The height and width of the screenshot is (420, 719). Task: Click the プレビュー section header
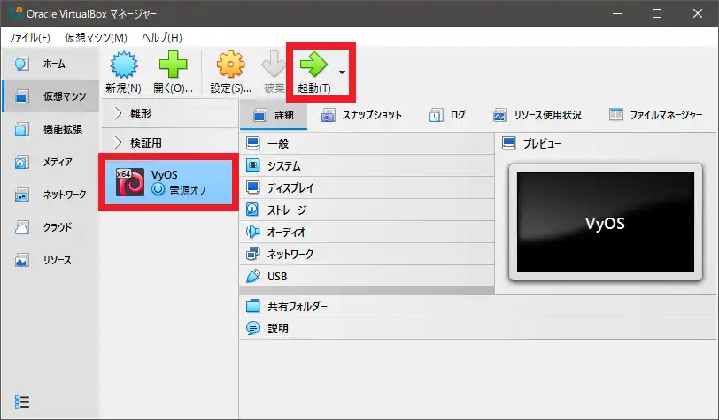(607, 143)
